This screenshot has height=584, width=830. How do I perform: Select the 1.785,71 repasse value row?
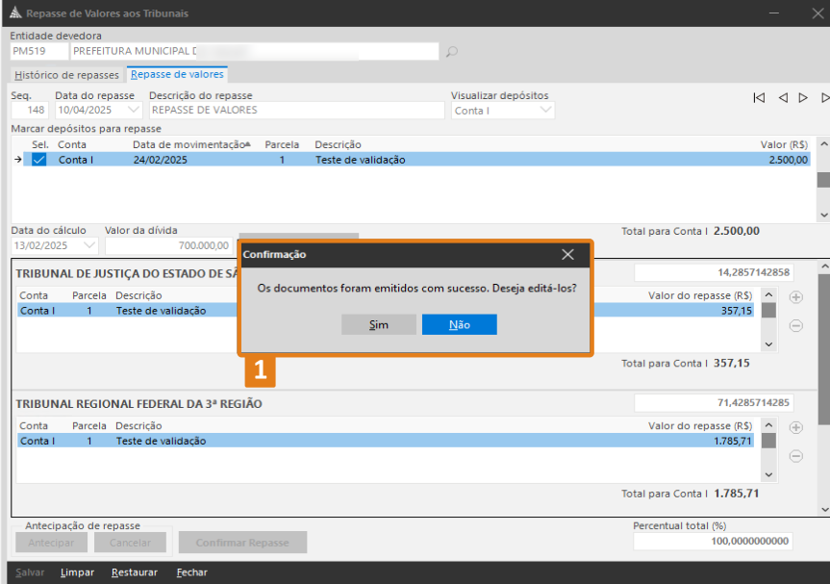click(386, 441)
